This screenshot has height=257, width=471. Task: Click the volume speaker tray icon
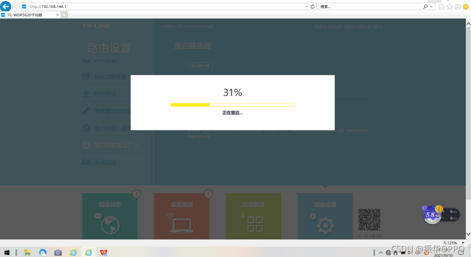coord(410,253)
